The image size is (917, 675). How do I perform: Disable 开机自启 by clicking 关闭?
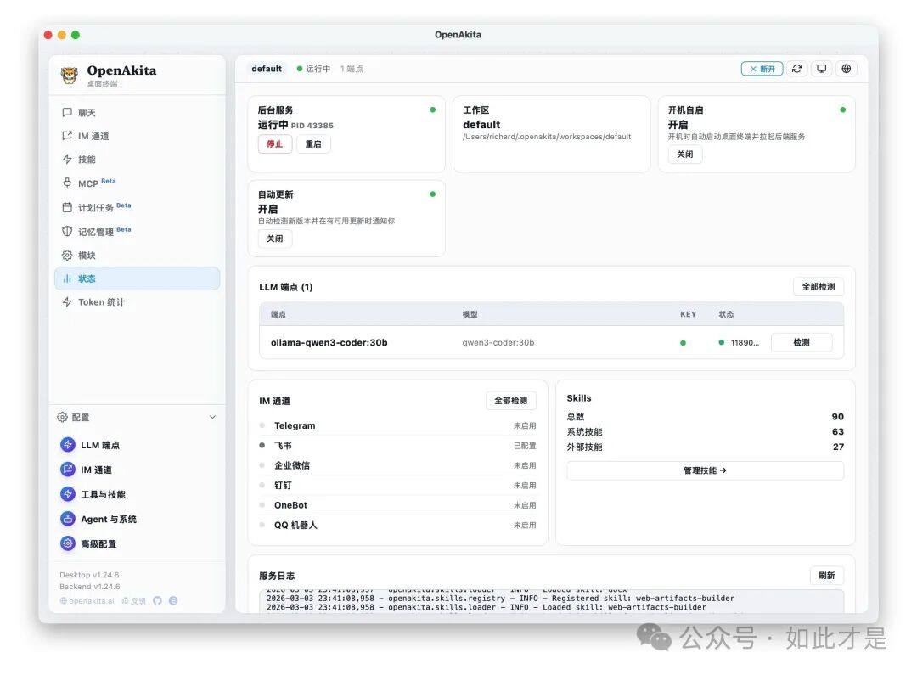[x=684, y=155]
